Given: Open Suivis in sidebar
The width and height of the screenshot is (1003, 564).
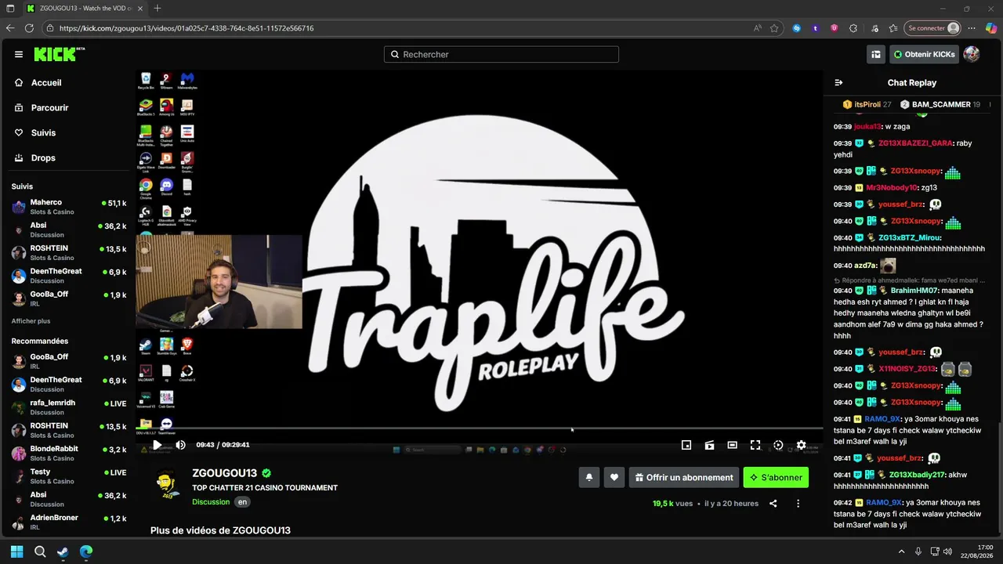Looking at the screenshot, I should pos(43,132).
